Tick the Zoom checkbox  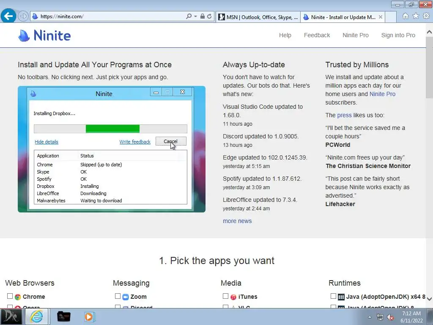118,296
